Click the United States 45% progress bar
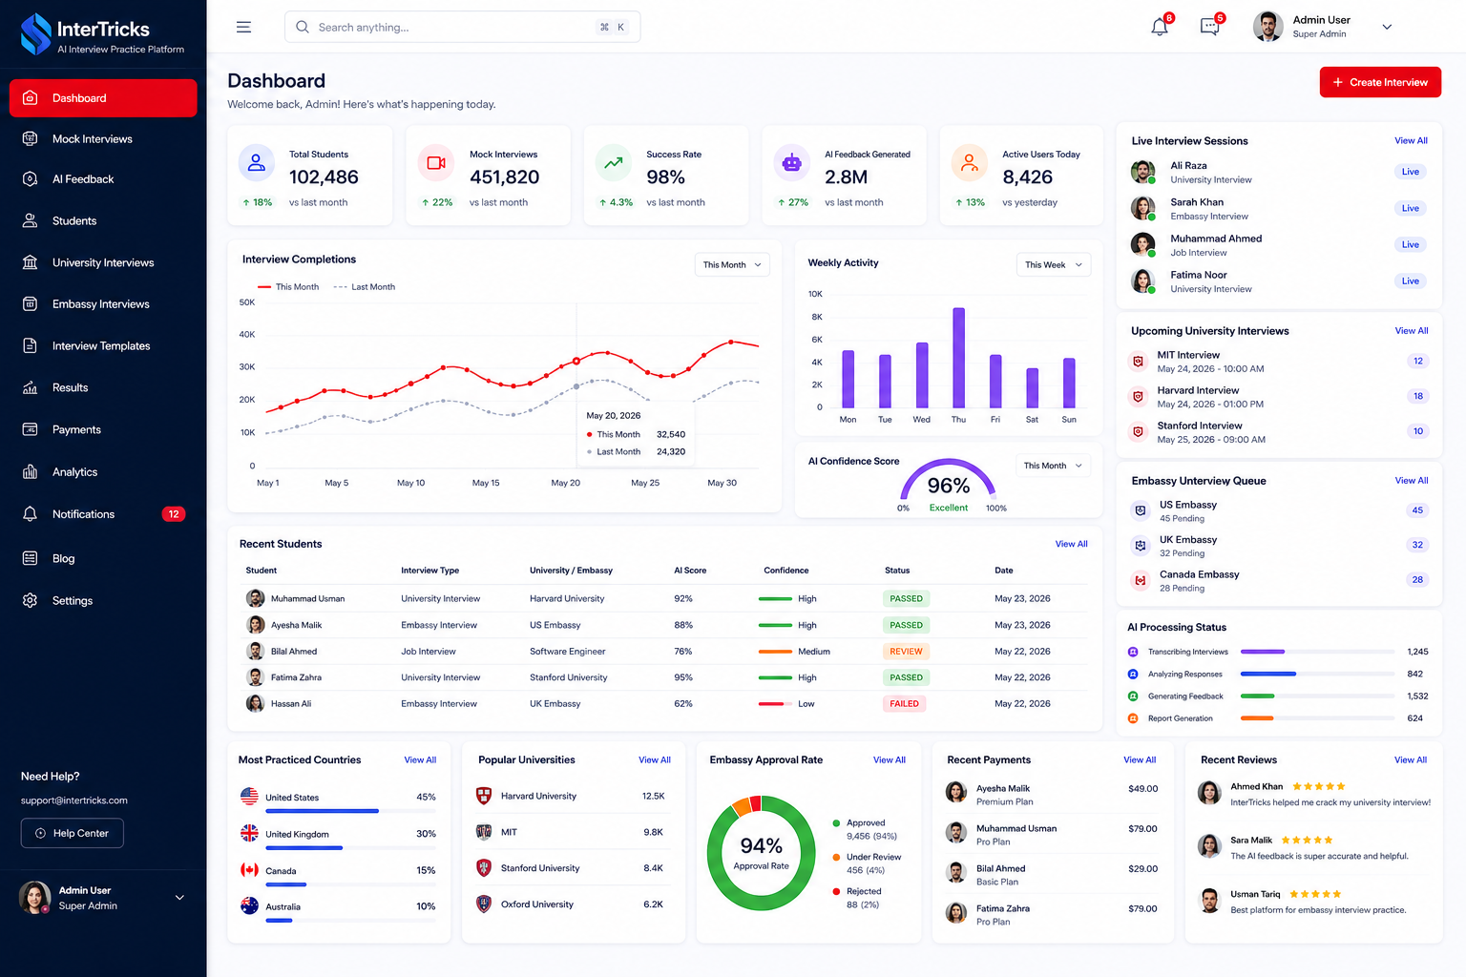 pyautogui.click(x=350, y=811)
